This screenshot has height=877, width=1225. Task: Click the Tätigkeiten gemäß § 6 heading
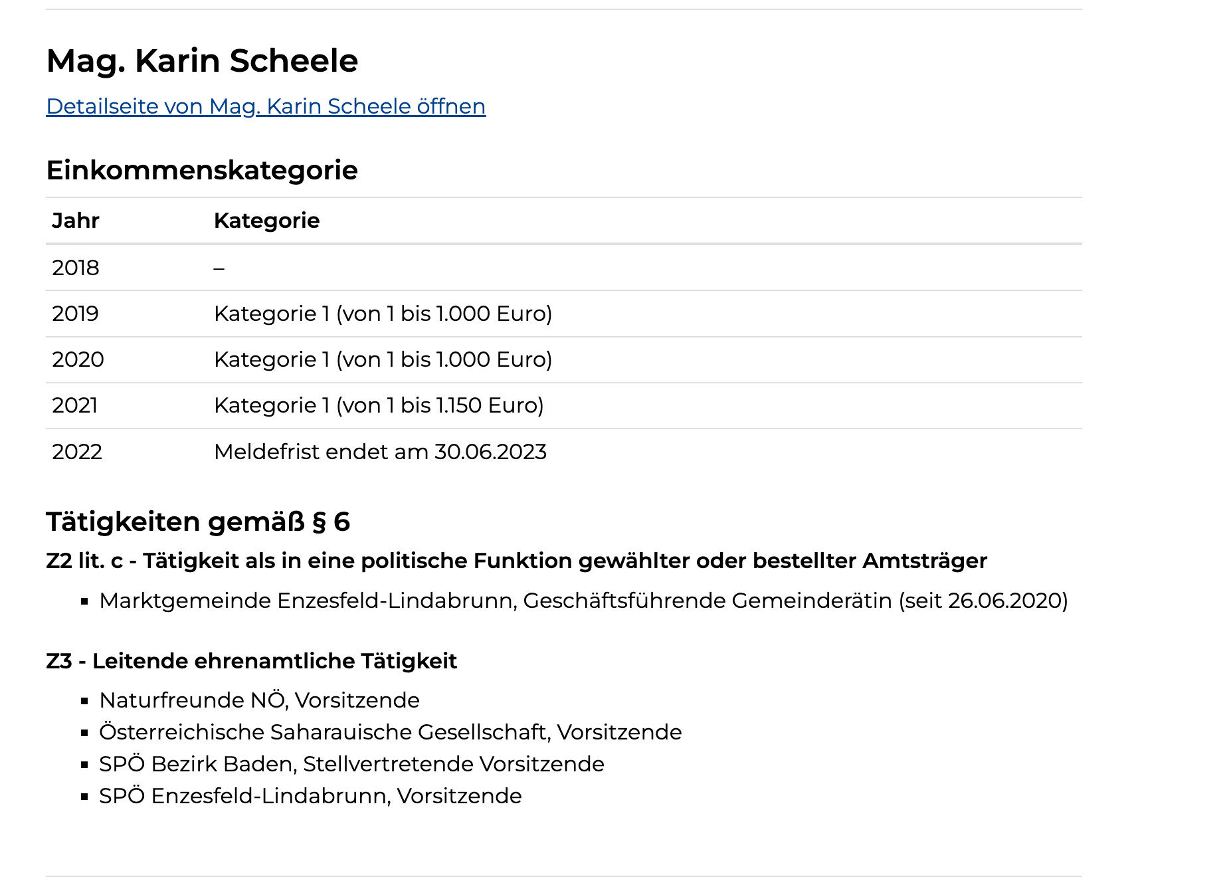click(198, 522)
